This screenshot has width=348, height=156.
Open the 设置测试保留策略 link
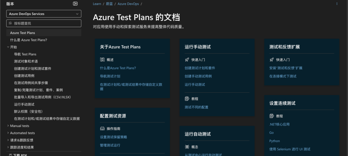pos(114,137)
